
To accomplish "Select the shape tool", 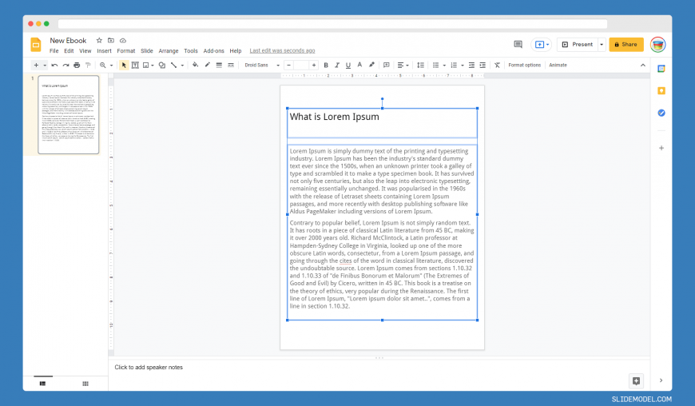I will [x=162, y=66].
